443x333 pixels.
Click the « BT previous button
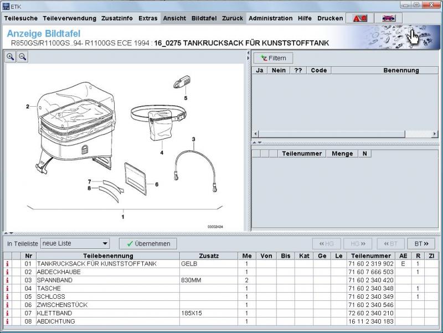(x=390, y=244)
